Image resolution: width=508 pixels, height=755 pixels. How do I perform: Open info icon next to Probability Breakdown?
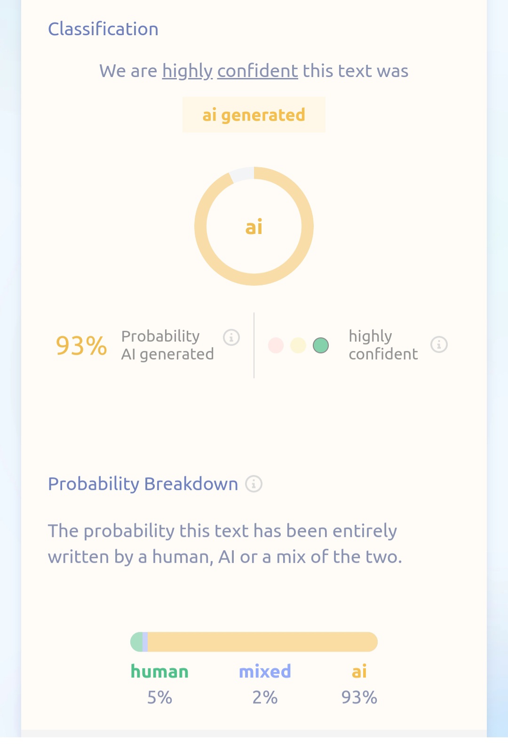pos(254,483)
